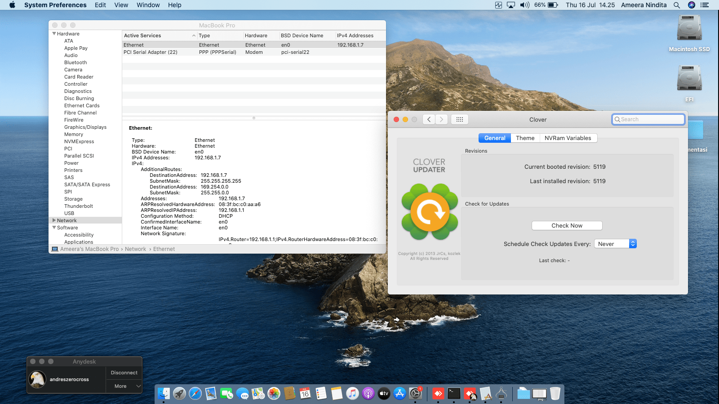The height and width of the screenshot is (404, 719).
Task: Expand the More menu in Anydesk
Action: (124, 386)
